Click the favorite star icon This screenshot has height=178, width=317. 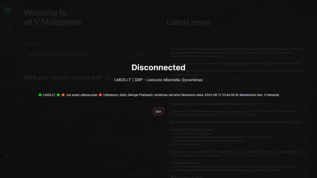107,77
